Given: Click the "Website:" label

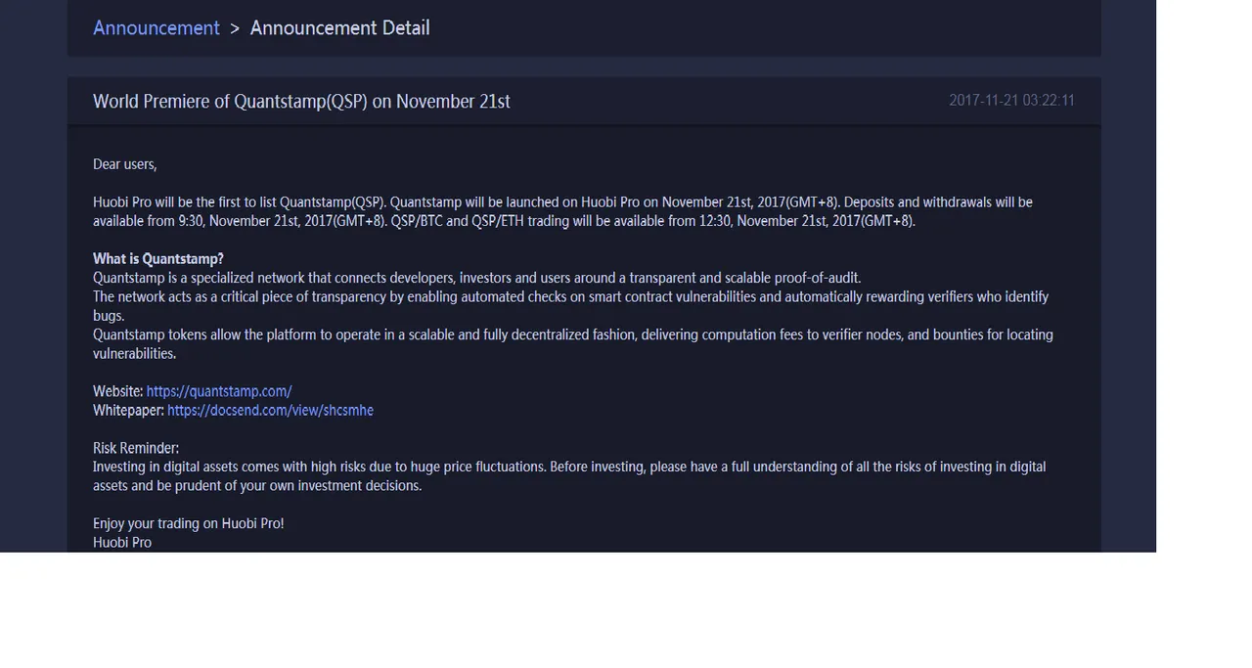Looking at the screenshot, I should coord(118,391).
